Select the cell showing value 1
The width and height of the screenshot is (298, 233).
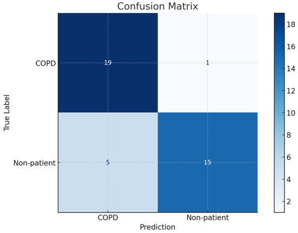pos(208,62)
